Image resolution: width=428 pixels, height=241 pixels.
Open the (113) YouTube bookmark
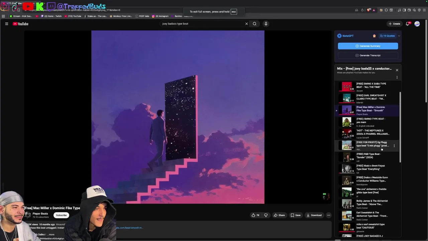click(x=73, y=16)
